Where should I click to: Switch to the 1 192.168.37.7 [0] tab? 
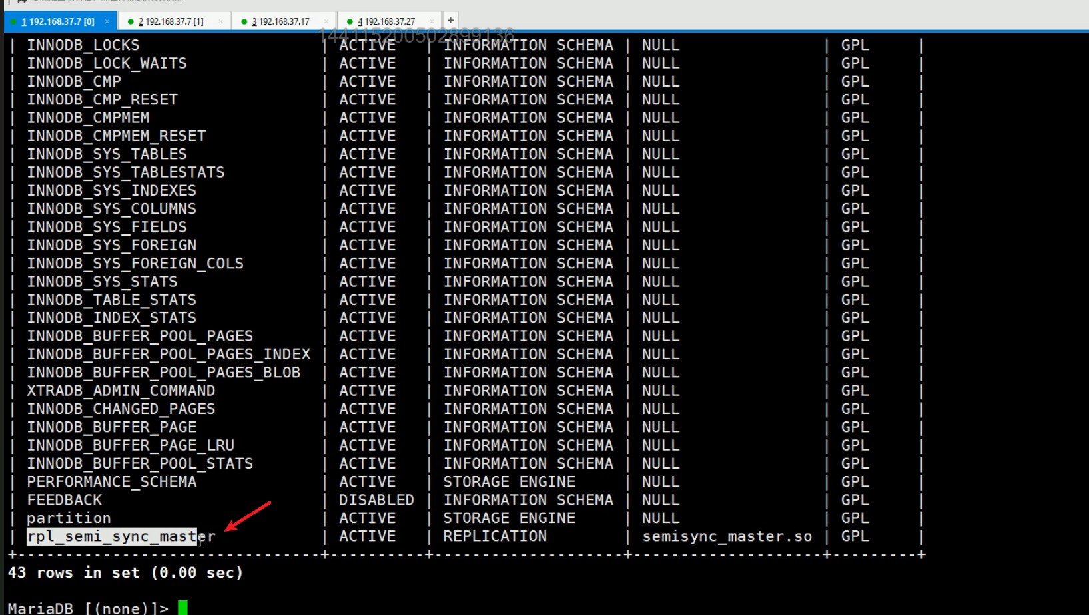click(57, 21)
